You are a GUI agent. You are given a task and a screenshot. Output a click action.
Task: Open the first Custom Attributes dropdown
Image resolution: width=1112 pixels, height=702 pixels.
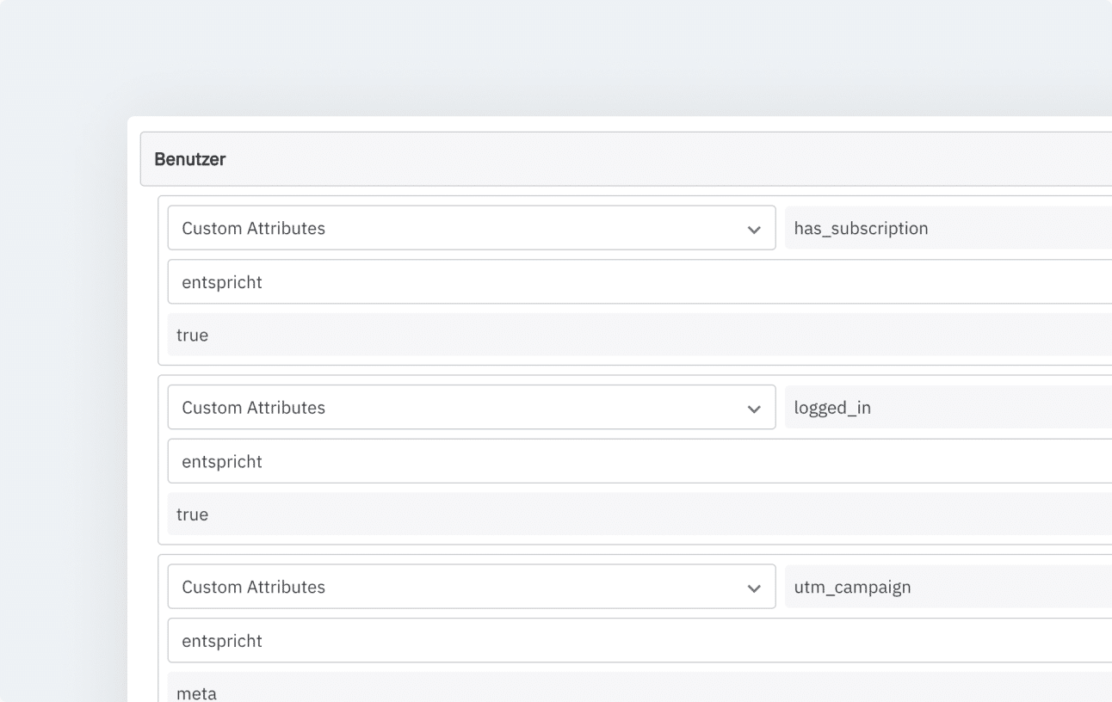tap(471, 228)
